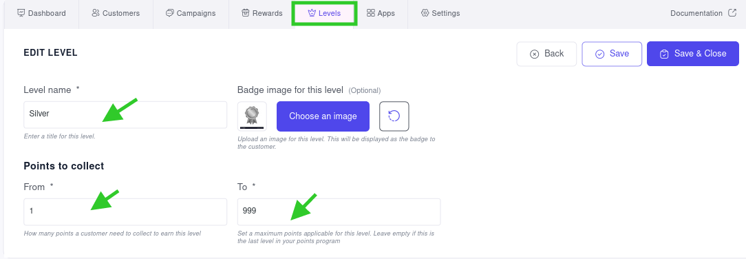The height and width of the screenshot is (259, 746).
Task: Click the Rewards gift box icon
Action: pos(246,13)
